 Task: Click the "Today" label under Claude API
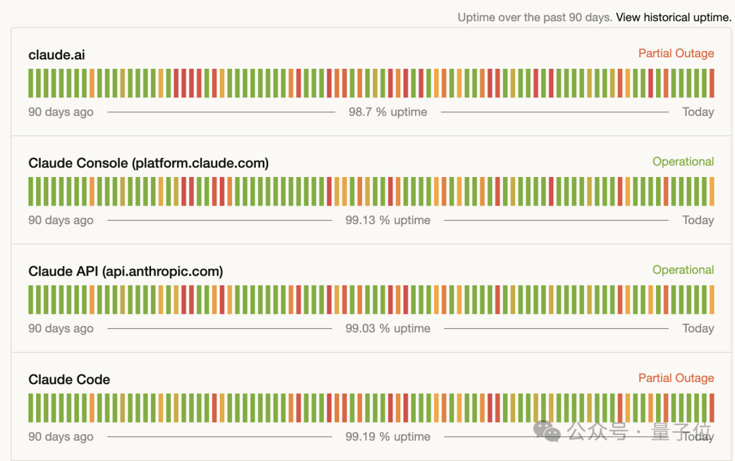coord(698,329)
